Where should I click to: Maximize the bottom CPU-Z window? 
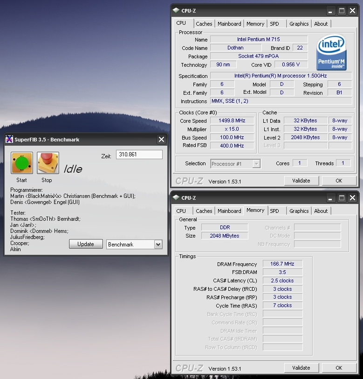point(342,198)
